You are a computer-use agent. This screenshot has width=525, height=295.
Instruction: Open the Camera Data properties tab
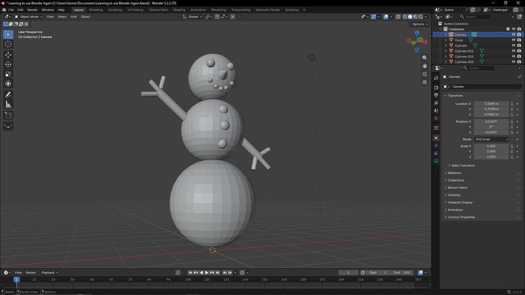tap(436, 161)
